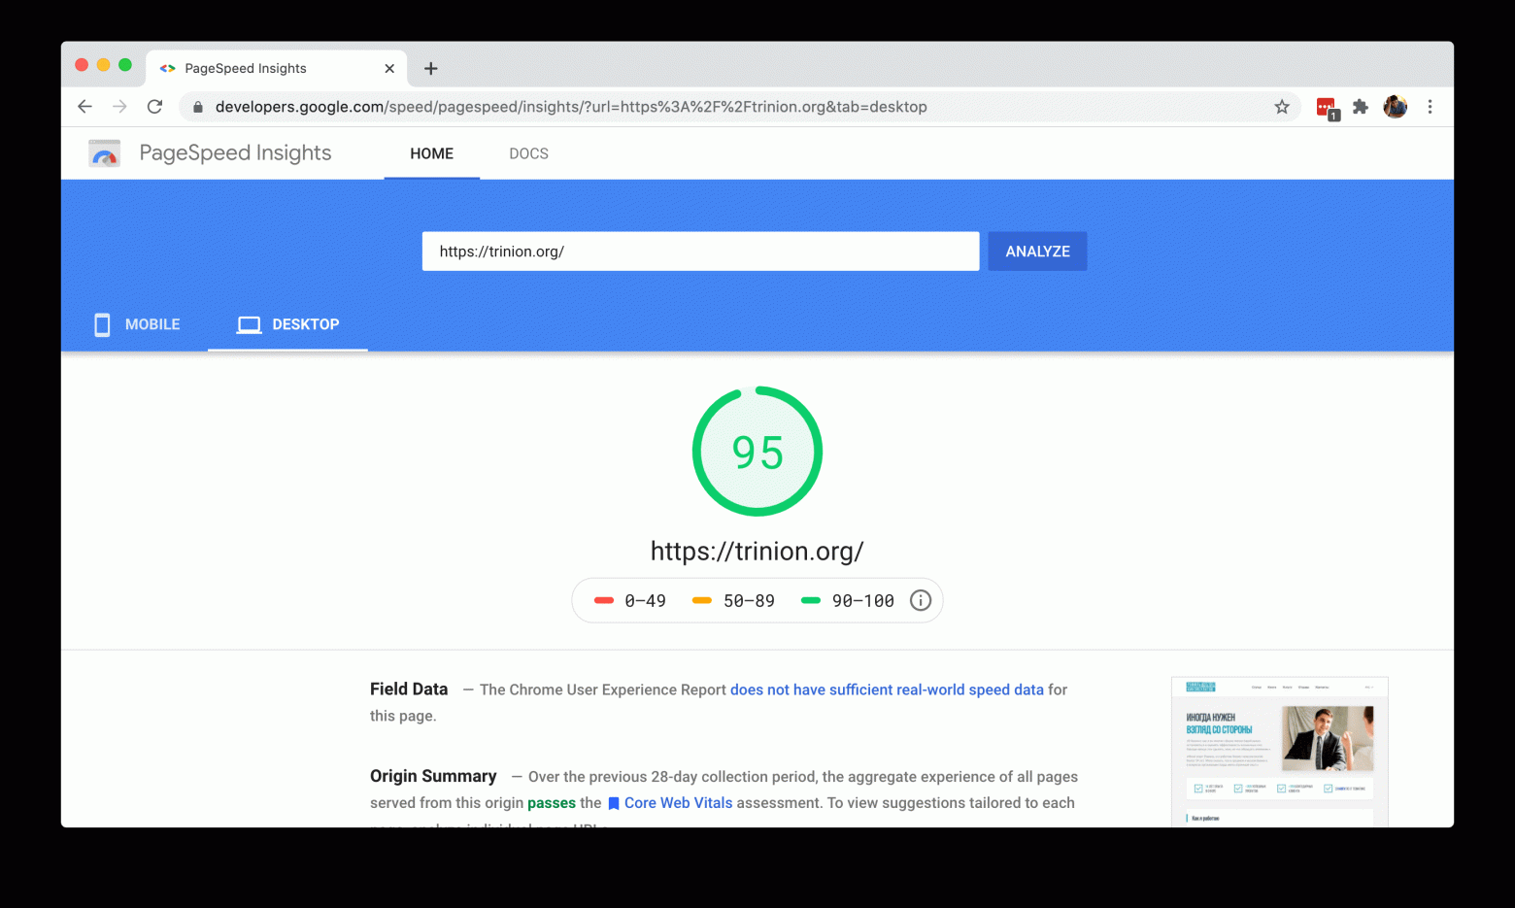This screenshot has width=1515, height=908.
Task: Open a new browser tab
Action: (x=431, y=68)
